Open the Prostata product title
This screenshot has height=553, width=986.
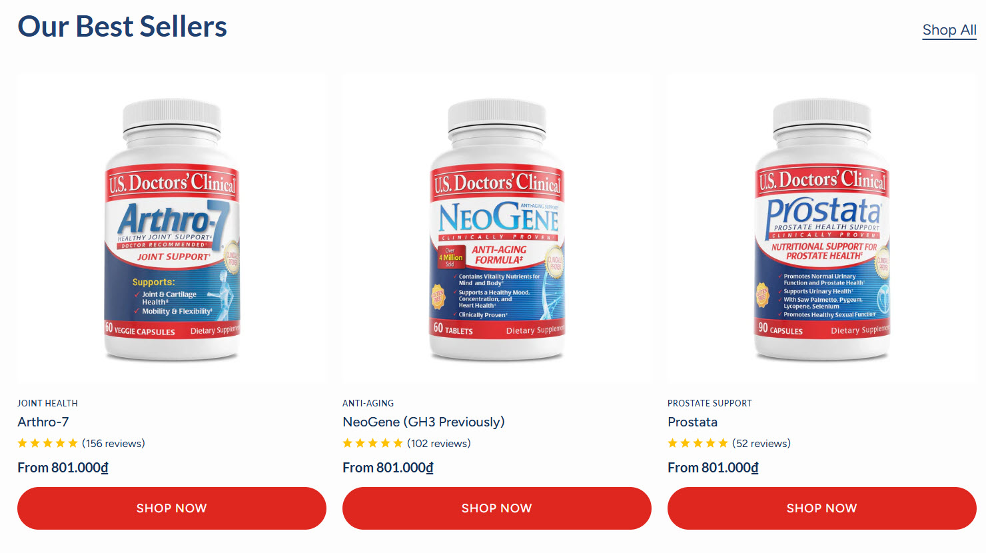pos(693,422)
